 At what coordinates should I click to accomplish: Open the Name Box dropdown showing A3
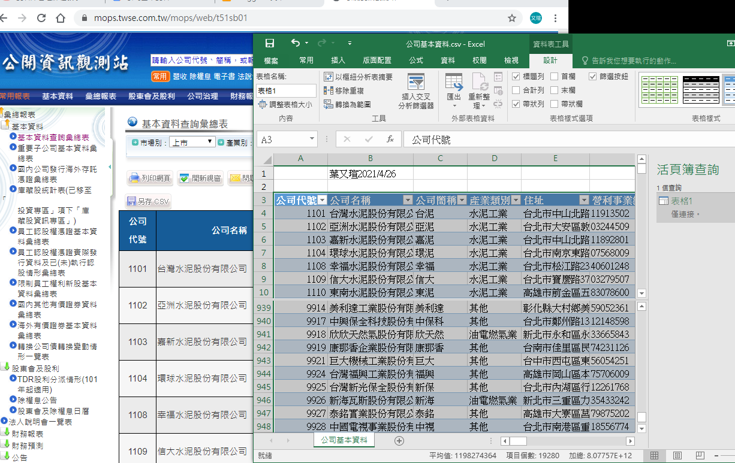click(x=312, y=140)
